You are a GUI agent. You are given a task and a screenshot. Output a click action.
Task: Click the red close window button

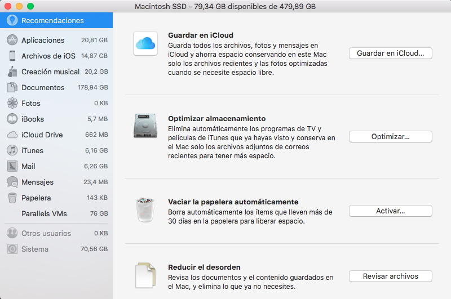(8, 6)
